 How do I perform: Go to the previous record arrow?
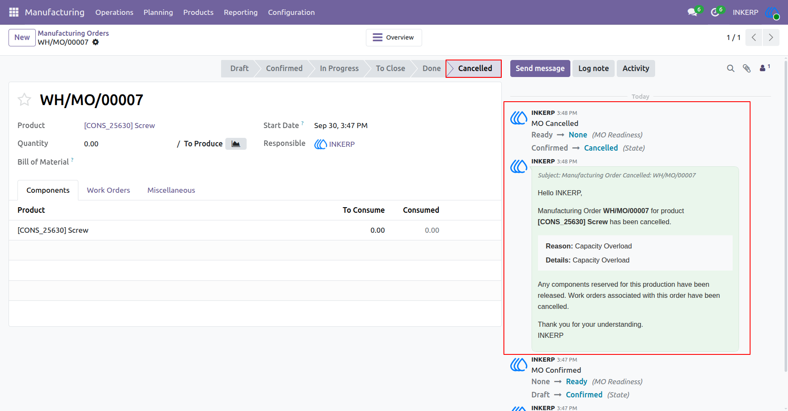click(754, 37)
